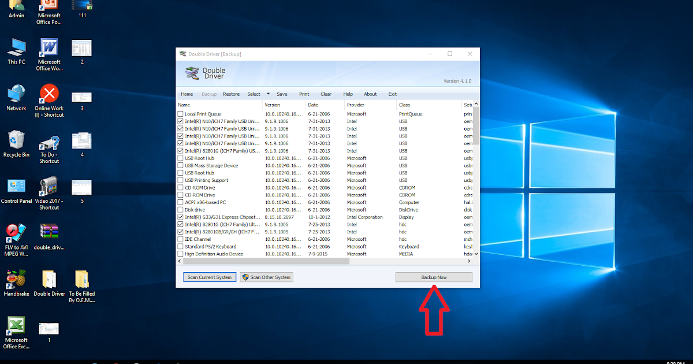
Task: Click the Select menu item
Action: 254,94
